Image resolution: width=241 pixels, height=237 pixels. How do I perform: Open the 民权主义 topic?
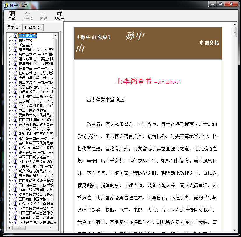point(25,40)
